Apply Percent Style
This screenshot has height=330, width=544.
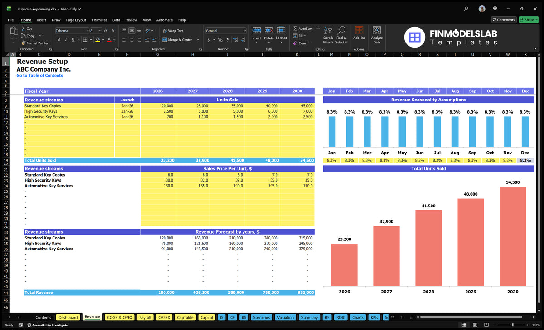[220, 40]
